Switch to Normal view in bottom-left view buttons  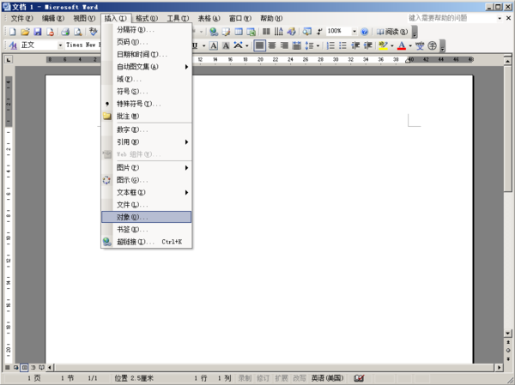point(8,367)
